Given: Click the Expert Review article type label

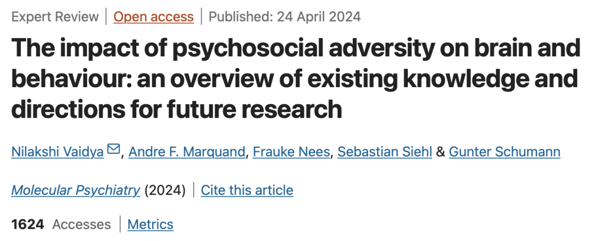Looking at the screenshot, I should click(x=55, y=17).
